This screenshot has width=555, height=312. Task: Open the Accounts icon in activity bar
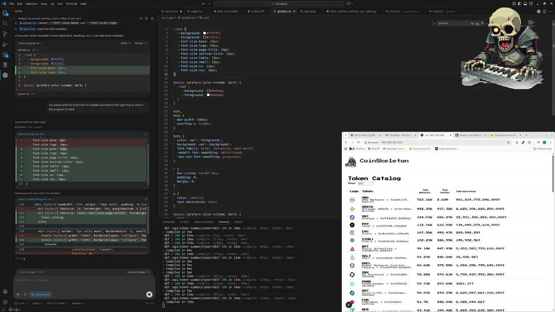coord(5,292)
